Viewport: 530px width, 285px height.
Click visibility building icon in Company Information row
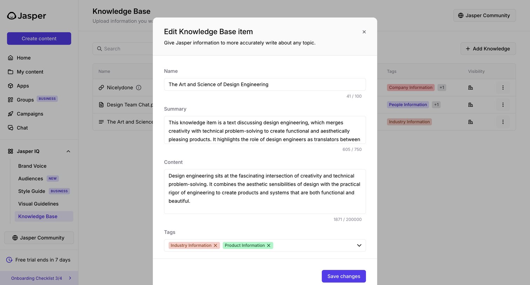tap(470, 88)
